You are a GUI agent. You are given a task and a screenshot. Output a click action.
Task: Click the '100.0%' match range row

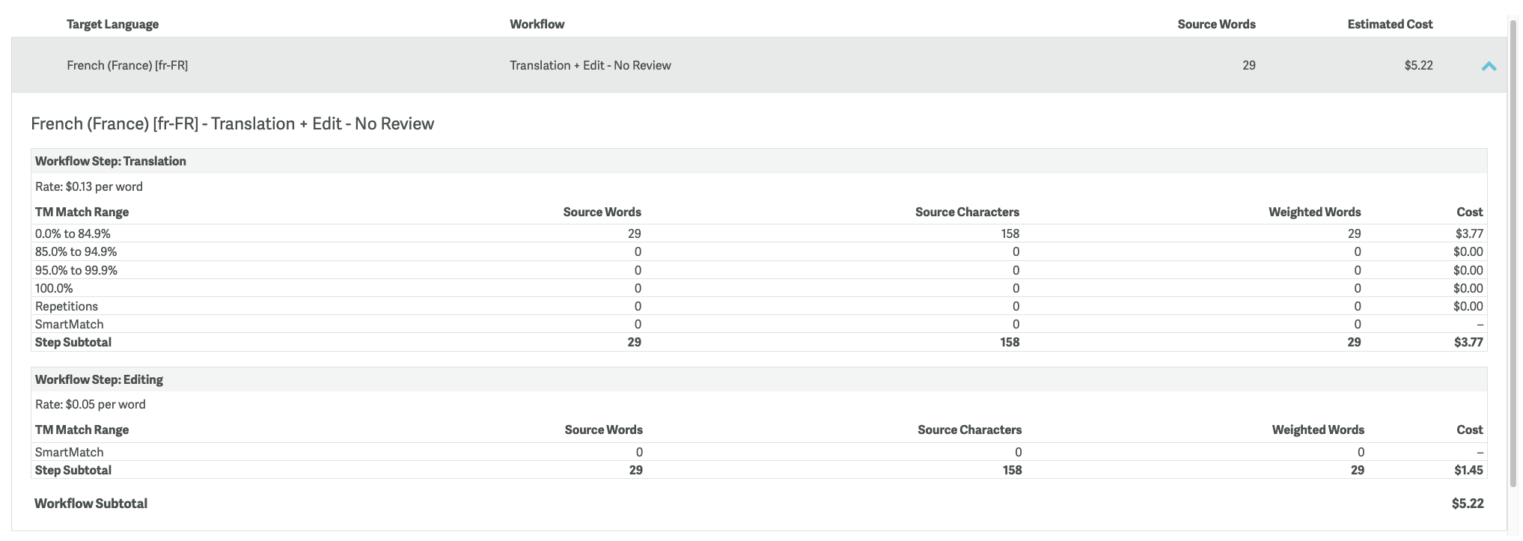(759, 288)
